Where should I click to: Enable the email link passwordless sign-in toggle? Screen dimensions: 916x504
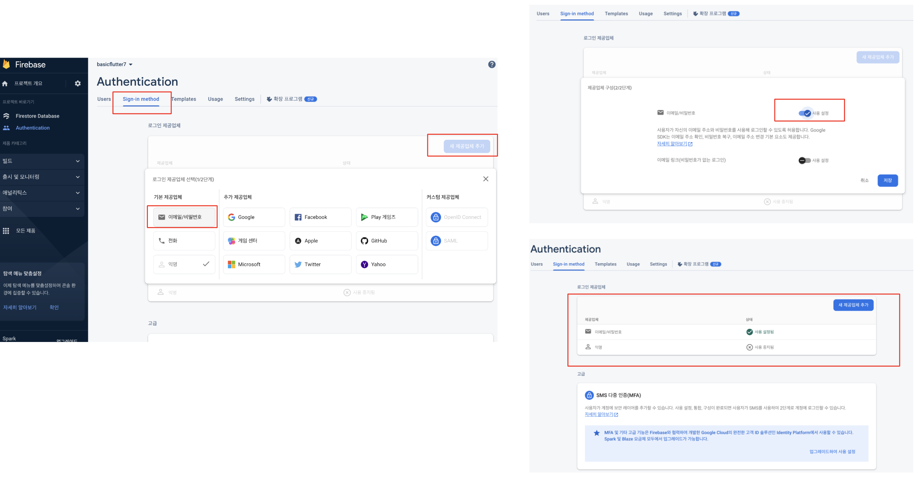point(804,160)
